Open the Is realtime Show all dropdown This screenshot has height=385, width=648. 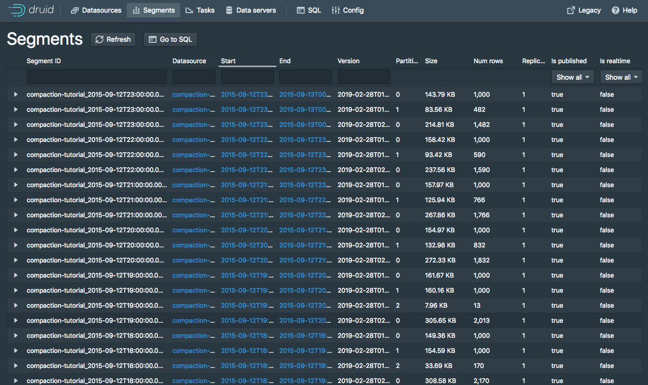(x=621, y=77)
